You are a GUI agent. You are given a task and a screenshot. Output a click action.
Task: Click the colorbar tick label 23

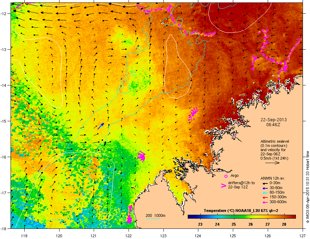200,224
